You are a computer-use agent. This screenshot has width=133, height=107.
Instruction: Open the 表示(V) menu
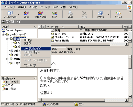(33, 7)
